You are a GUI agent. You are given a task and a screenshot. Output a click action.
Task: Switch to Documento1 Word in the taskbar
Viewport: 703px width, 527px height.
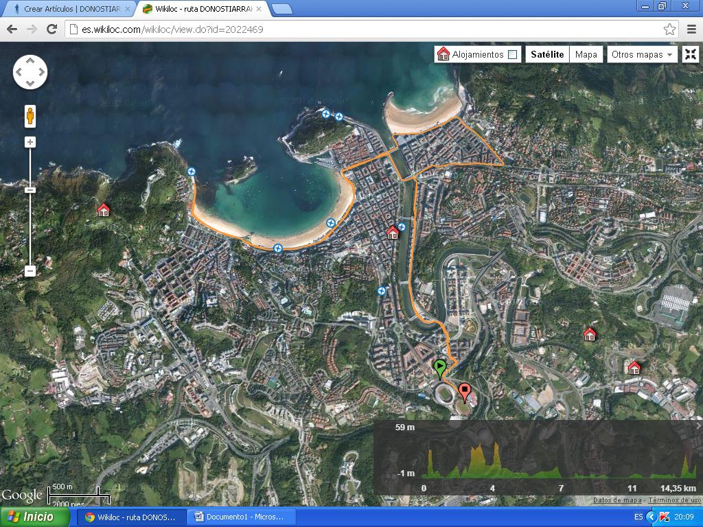tap(242, 517)
